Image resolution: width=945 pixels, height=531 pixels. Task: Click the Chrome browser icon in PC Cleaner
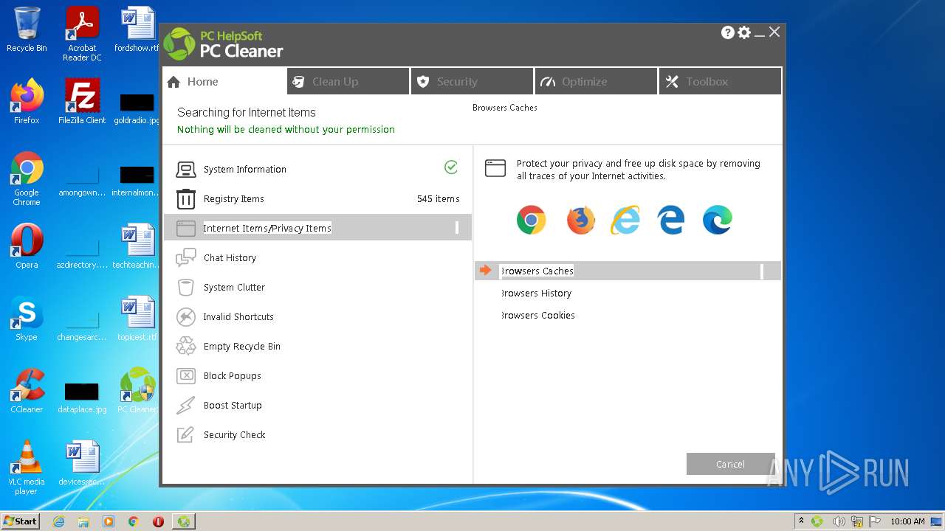coord(532,220)
